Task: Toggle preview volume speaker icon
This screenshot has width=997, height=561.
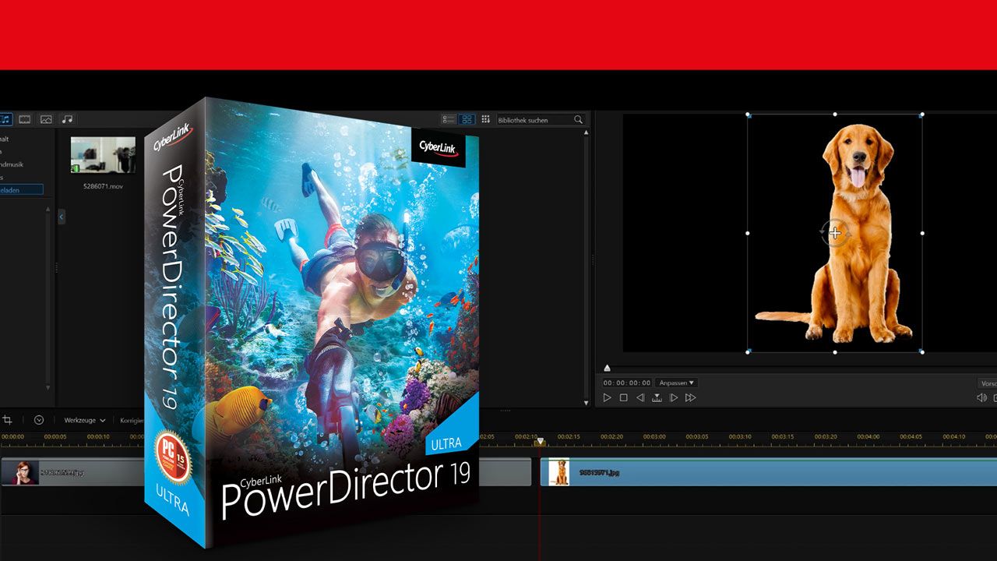Action: (x=981, y=398)
